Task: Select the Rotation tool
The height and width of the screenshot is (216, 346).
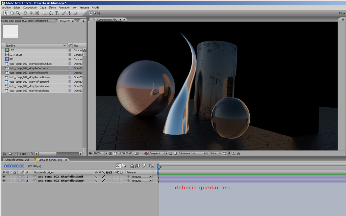Action: 25,13
